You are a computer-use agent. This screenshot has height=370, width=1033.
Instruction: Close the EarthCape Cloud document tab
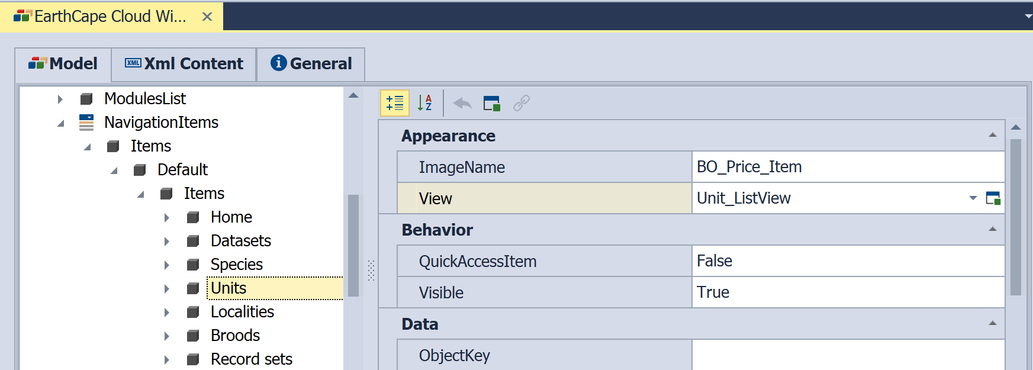click(207, 17)
